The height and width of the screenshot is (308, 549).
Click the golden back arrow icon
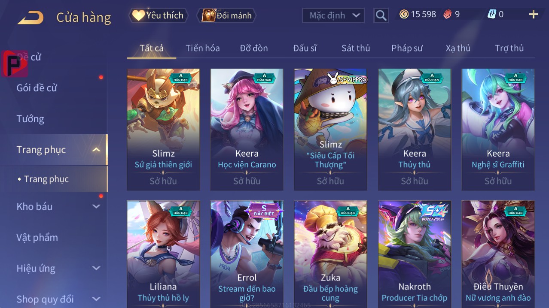click(30, 18)
